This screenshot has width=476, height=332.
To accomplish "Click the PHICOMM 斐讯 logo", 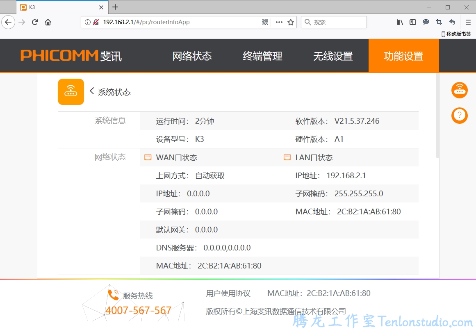I will [71, 56].
